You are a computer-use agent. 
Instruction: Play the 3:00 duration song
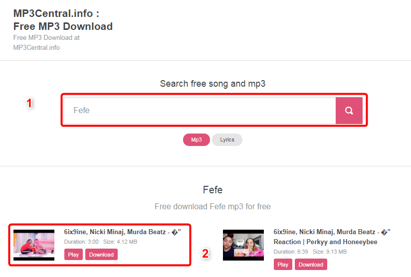(73, 255)
